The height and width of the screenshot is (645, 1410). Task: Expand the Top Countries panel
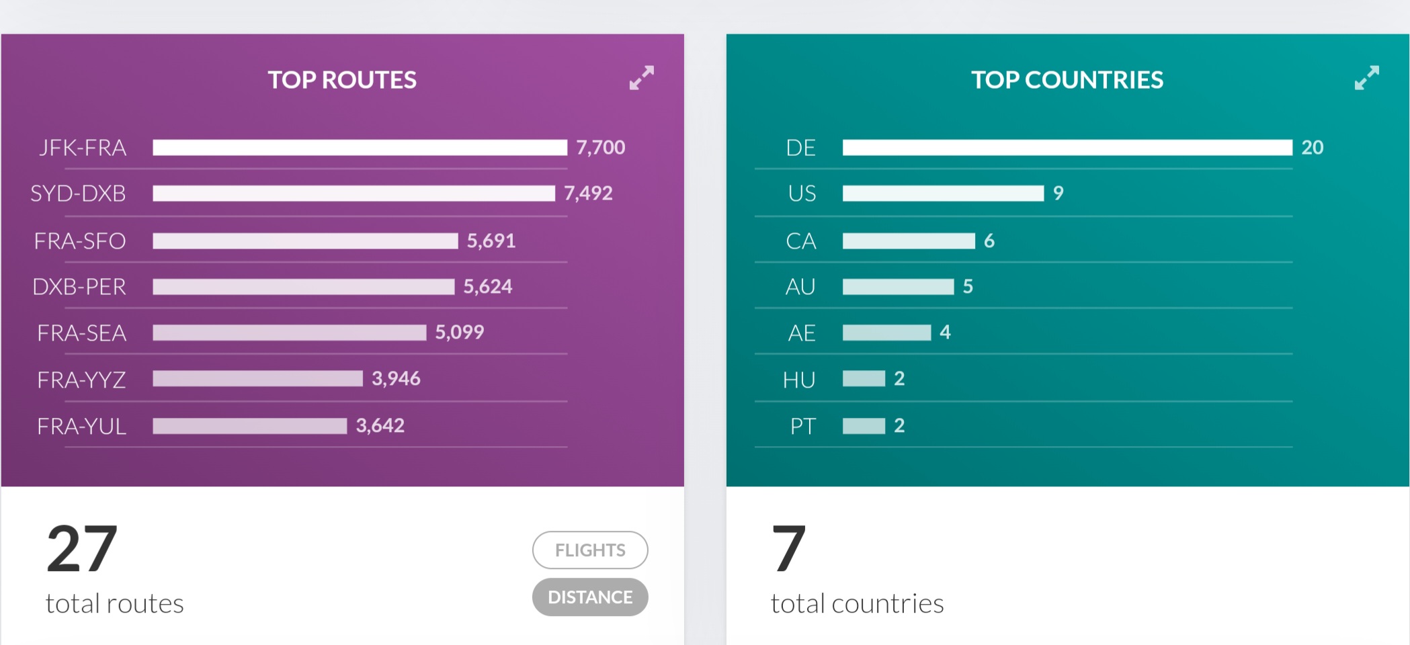click(x=1366, y=78)
